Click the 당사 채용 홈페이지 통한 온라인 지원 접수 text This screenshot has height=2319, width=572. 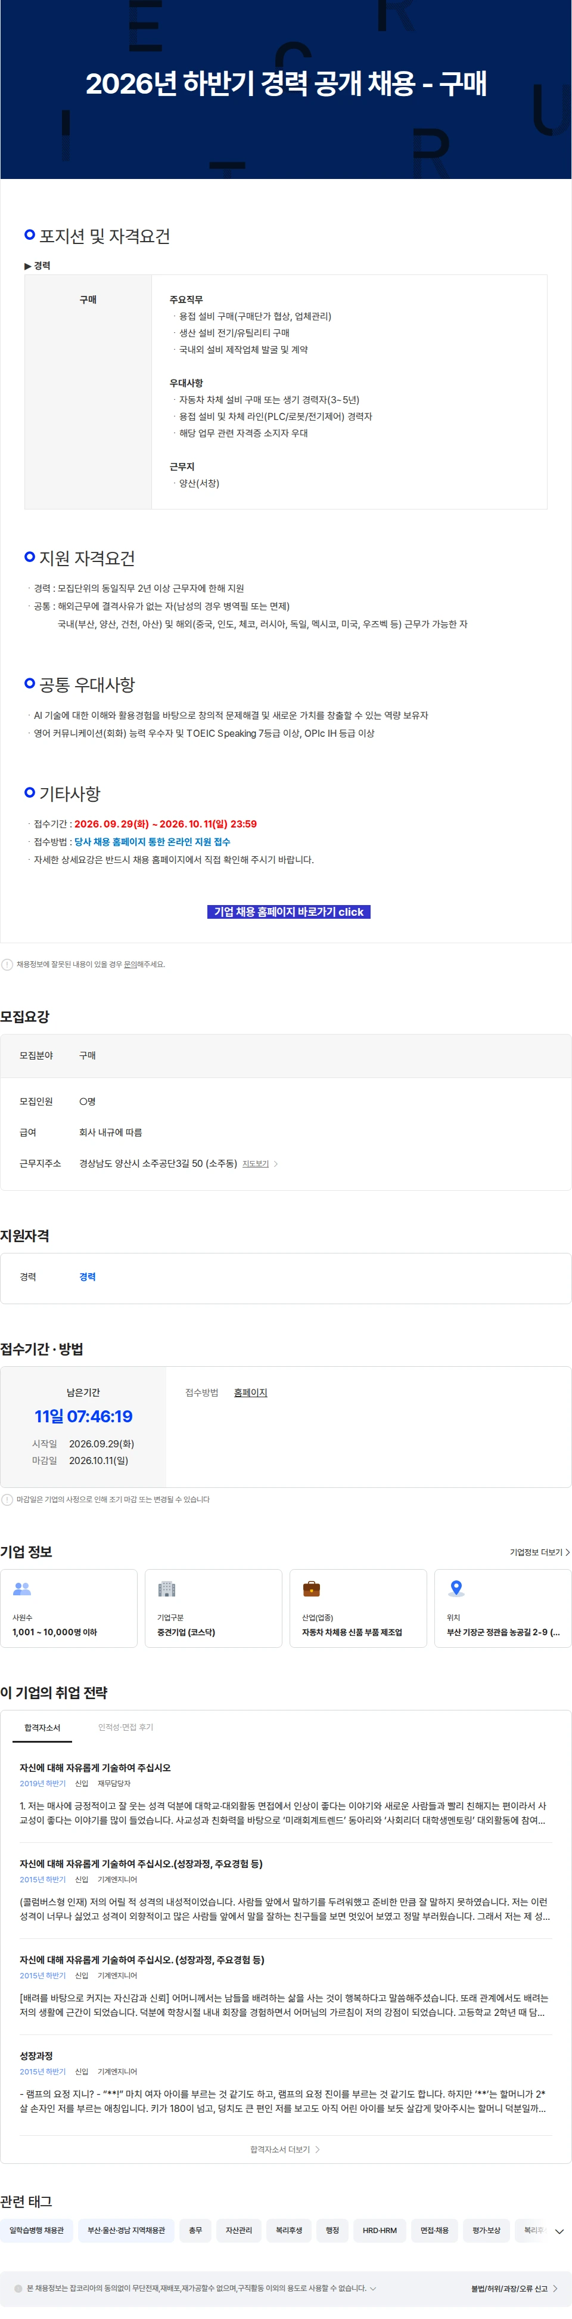(x=152, y=842)
